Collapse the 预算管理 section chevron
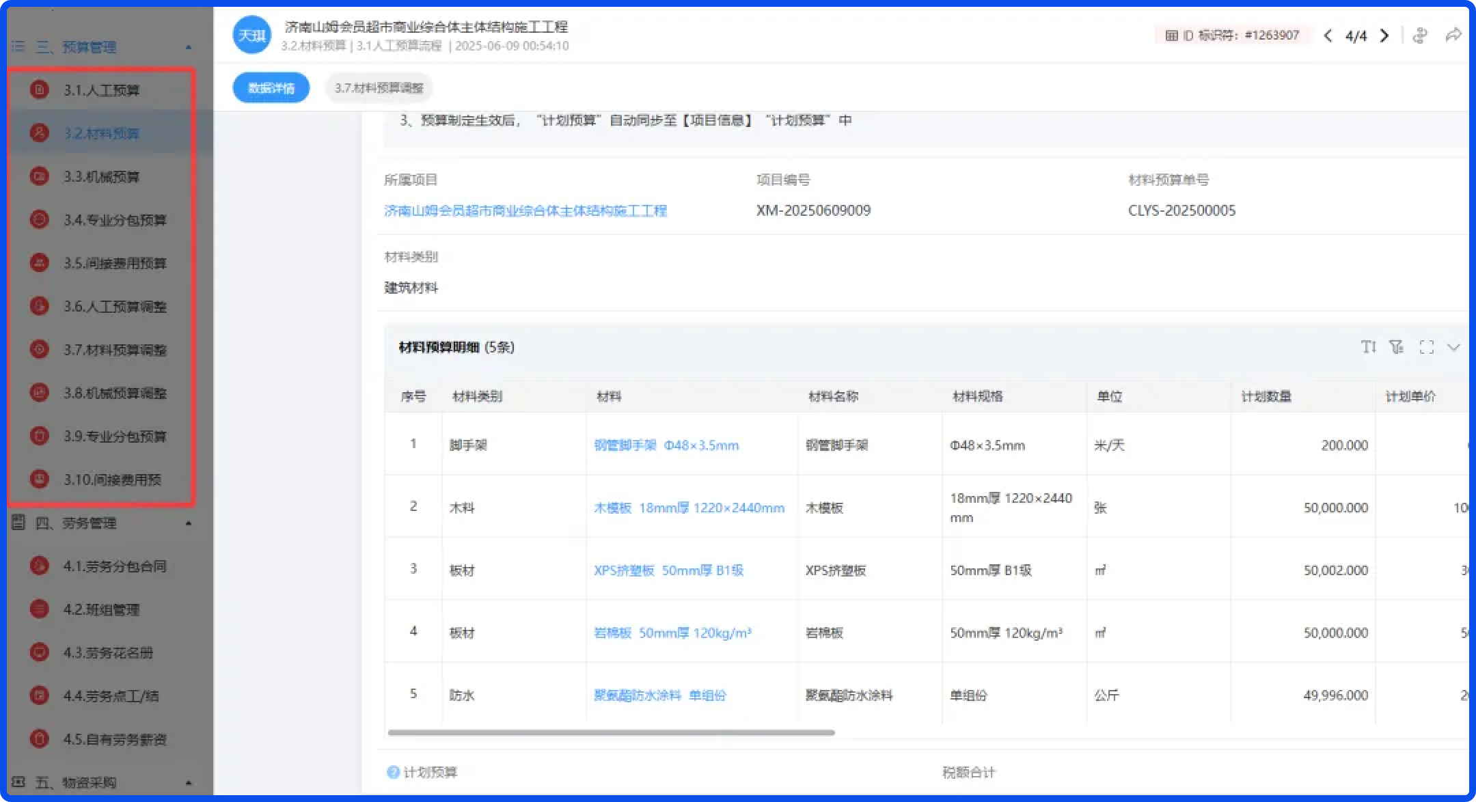 click(x=189, y=48)
